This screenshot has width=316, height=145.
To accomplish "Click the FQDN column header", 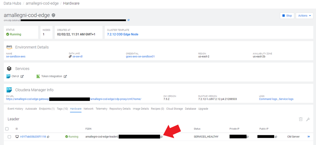I will [88, 129].
